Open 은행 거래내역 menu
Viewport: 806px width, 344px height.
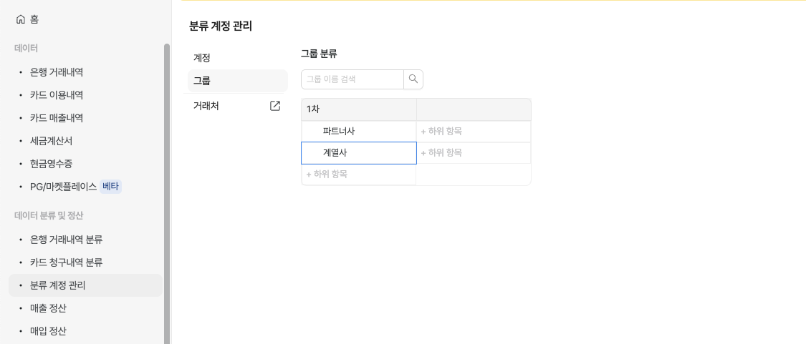tap(57, 72)
